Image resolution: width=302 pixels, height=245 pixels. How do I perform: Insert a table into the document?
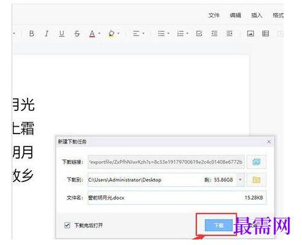[x=265, y=34]
